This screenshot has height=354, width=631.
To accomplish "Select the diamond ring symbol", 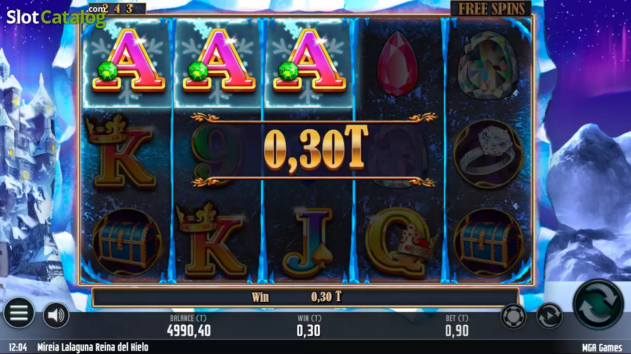I will coord(488,154).
